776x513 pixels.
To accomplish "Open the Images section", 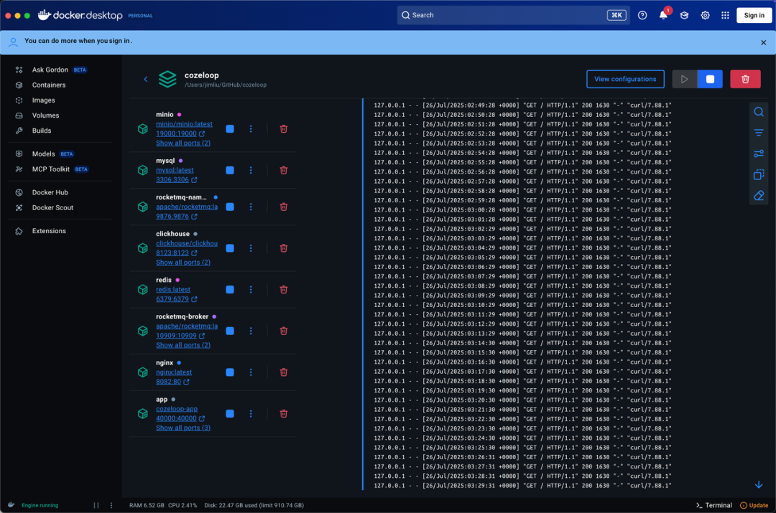I will click(x=44, y=100).
